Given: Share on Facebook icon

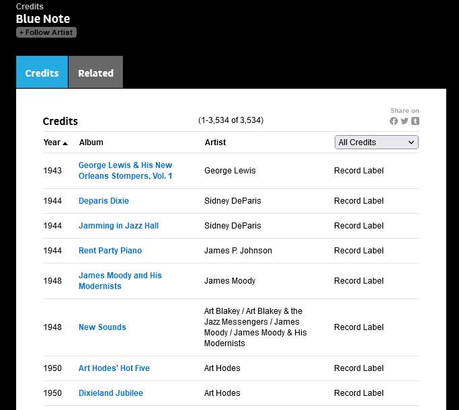Looking at the screenshot, I should coord(394,121).
